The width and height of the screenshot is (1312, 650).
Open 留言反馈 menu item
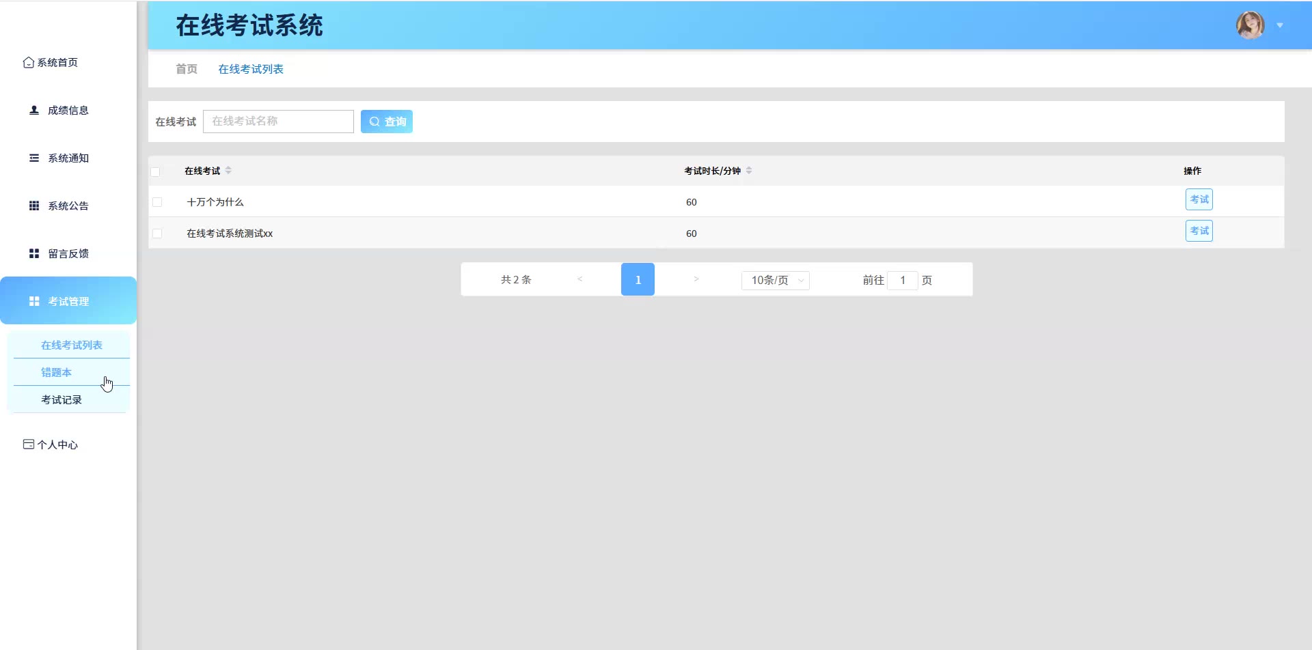[x=68, y=253]
